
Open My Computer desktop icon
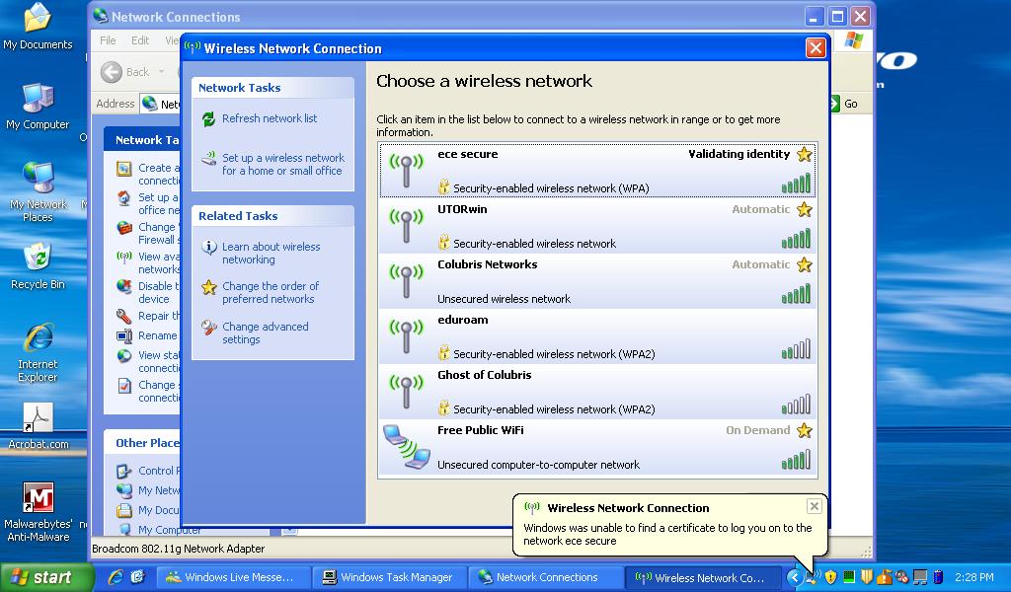pos(38,107)
